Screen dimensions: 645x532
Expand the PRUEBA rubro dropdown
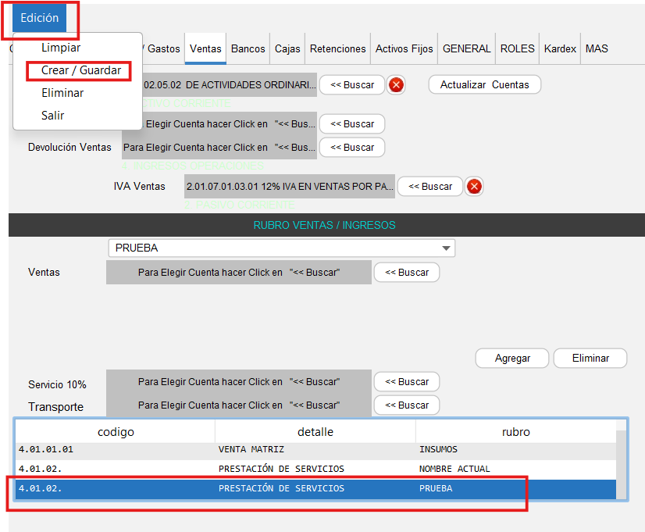446,248
